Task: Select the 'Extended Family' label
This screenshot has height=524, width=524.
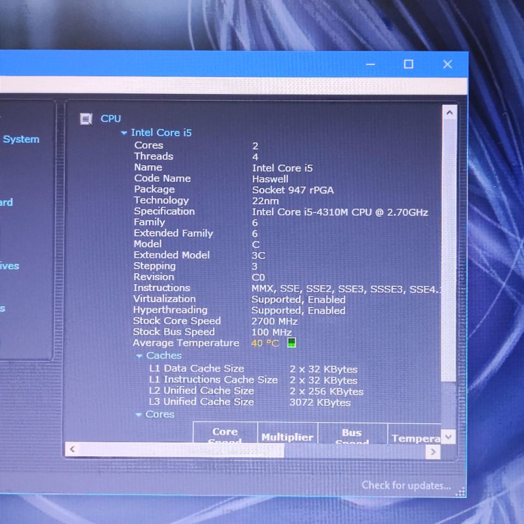Action: 173,233
